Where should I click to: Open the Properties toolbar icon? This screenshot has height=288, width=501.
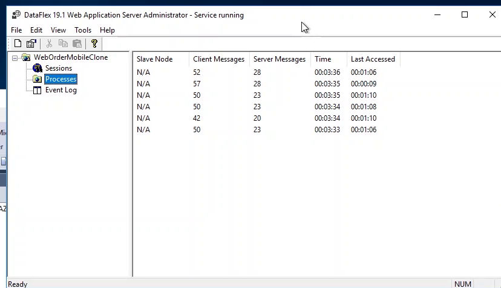pos(31,43)
